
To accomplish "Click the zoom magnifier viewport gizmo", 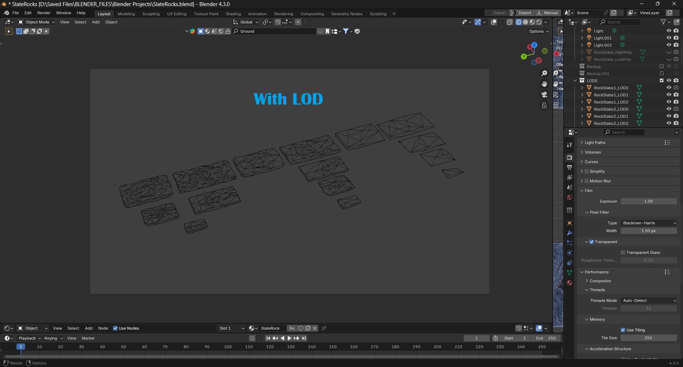I will click(544, 73).
